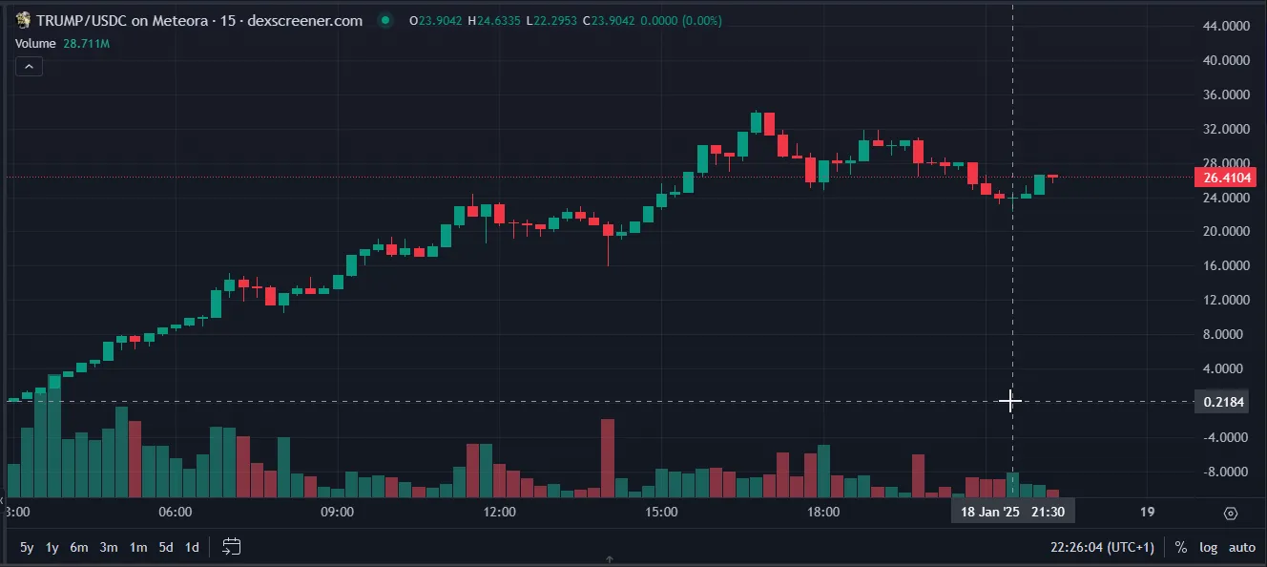
Task: Open chart settings gear icon
Action: (1231, 513)
